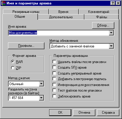This screenshot has height=119, width=122.
Task: Open the Метод обновления dropdown
Action: point(111,46)
